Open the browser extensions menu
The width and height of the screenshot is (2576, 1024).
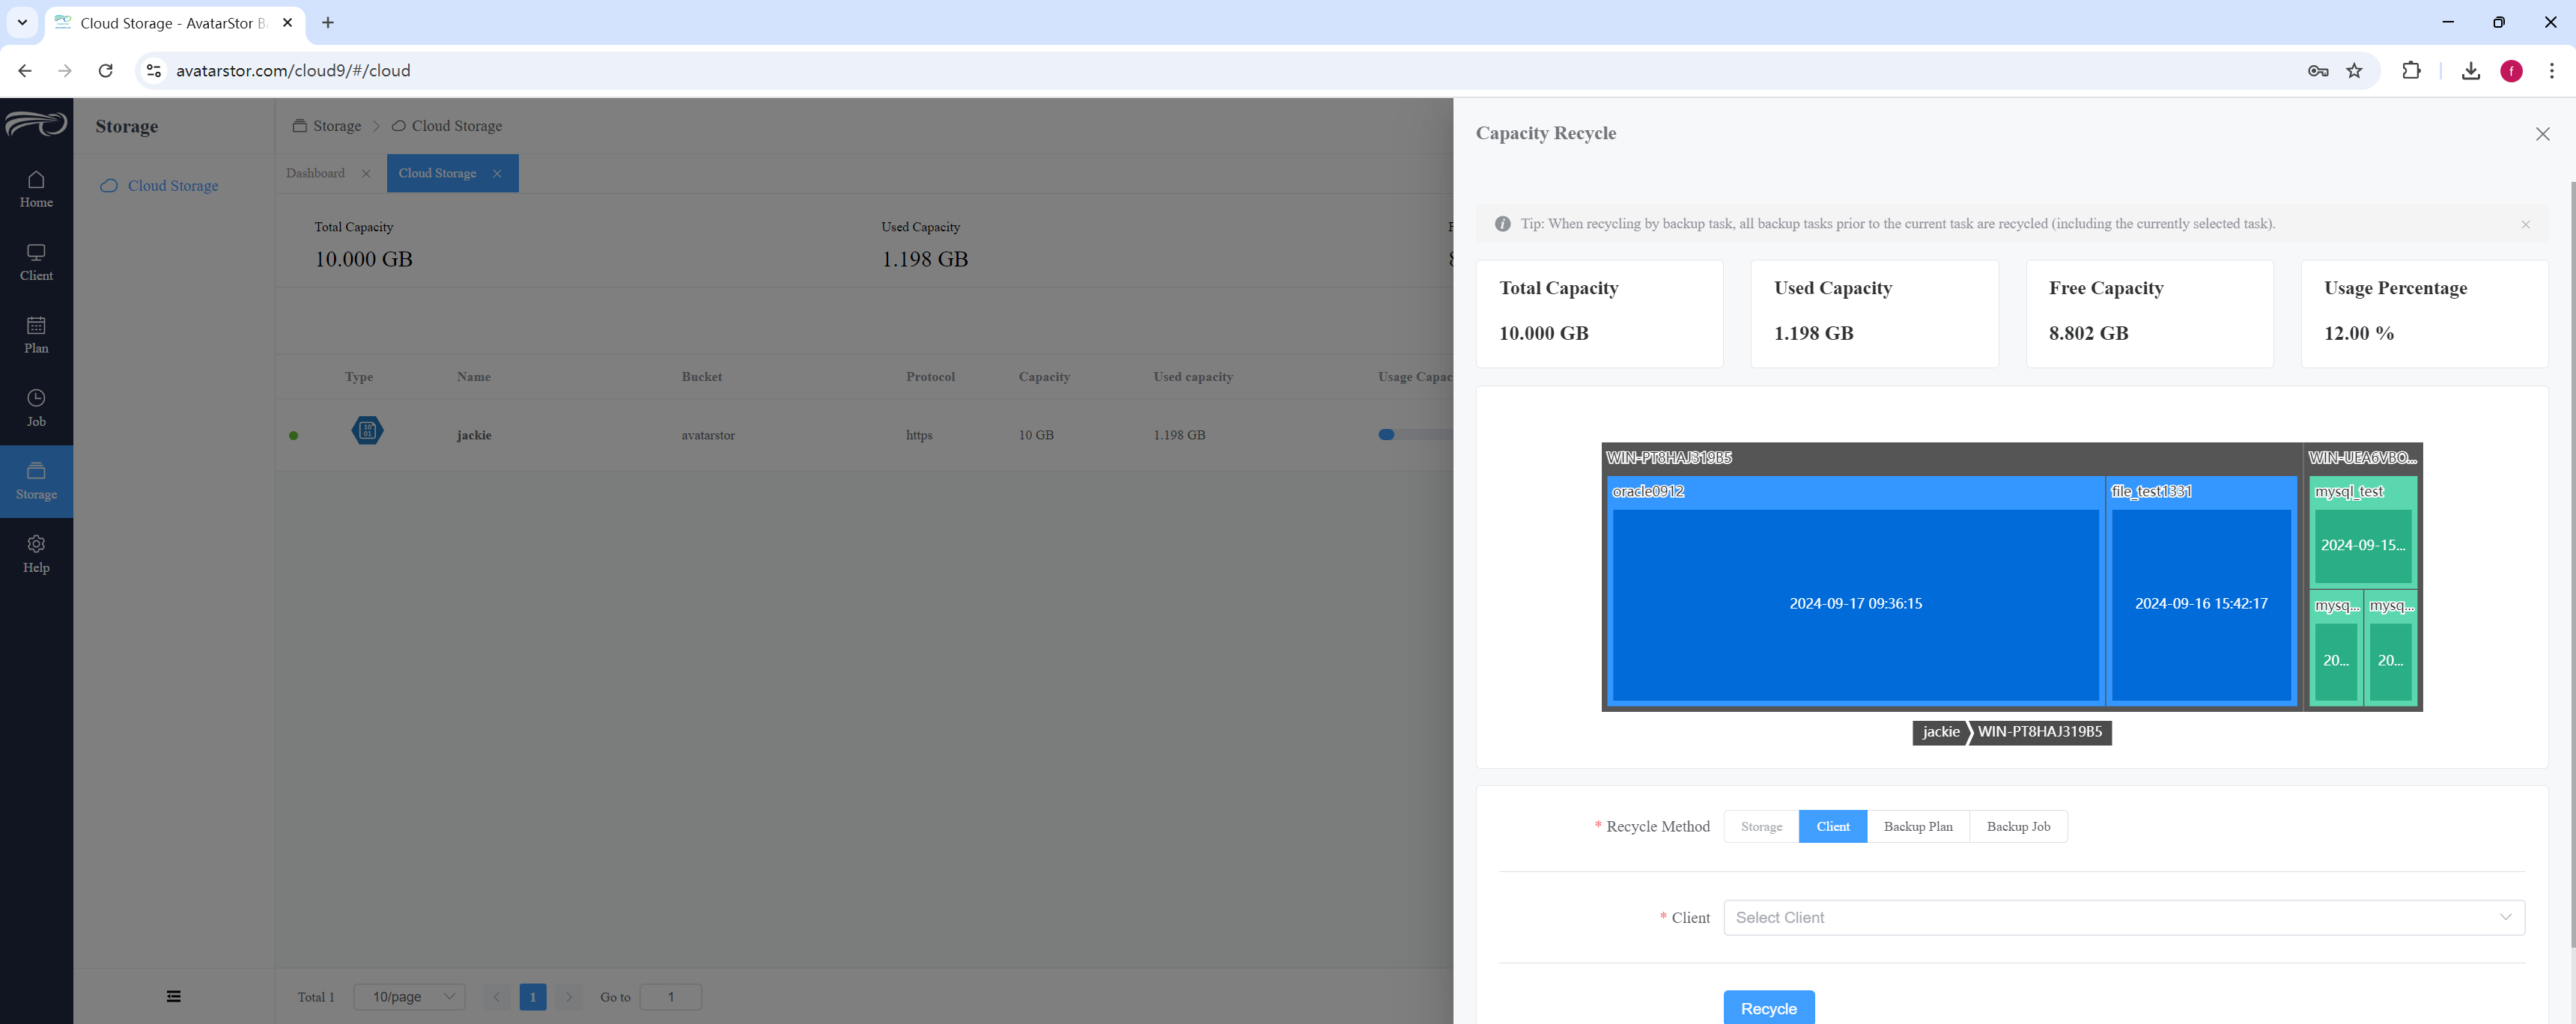click(x=2411, y=71)
